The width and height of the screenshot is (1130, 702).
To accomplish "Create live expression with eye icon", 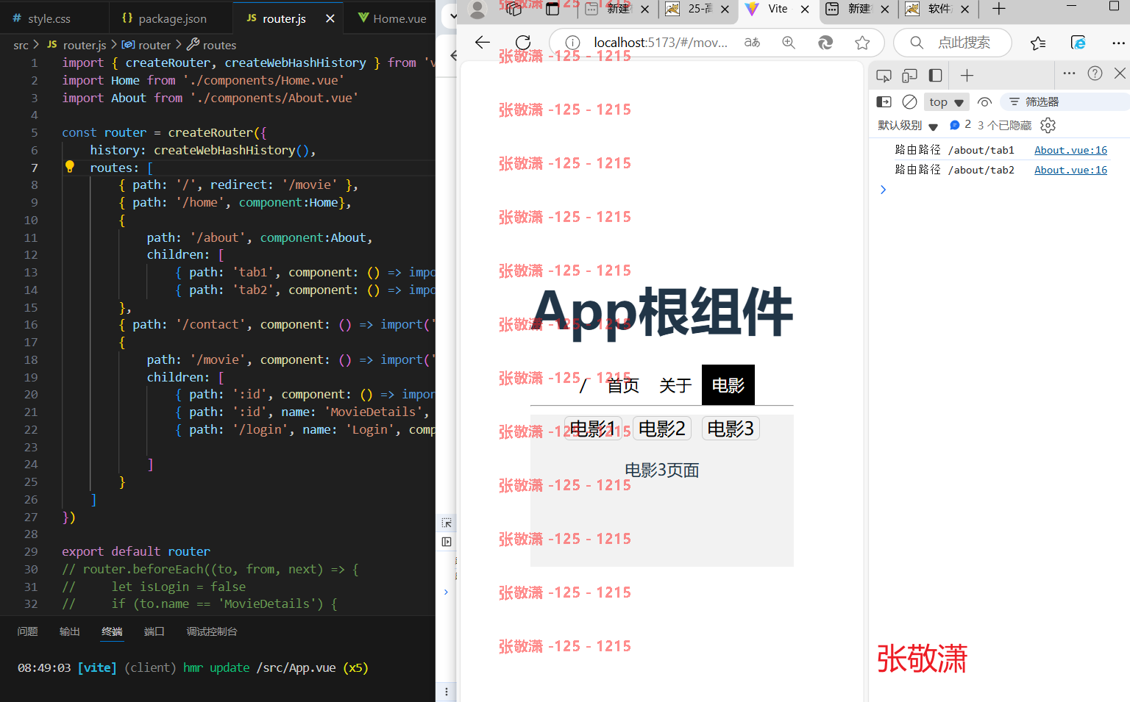I will coord(984,101).
